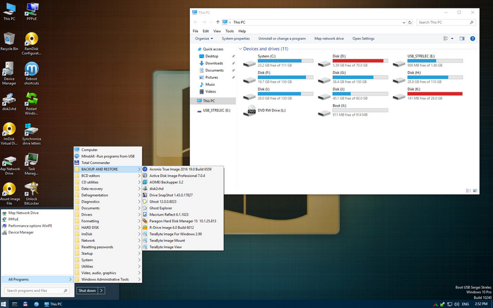
Task: Click the Search programs and files field
Action: (37, 291)
